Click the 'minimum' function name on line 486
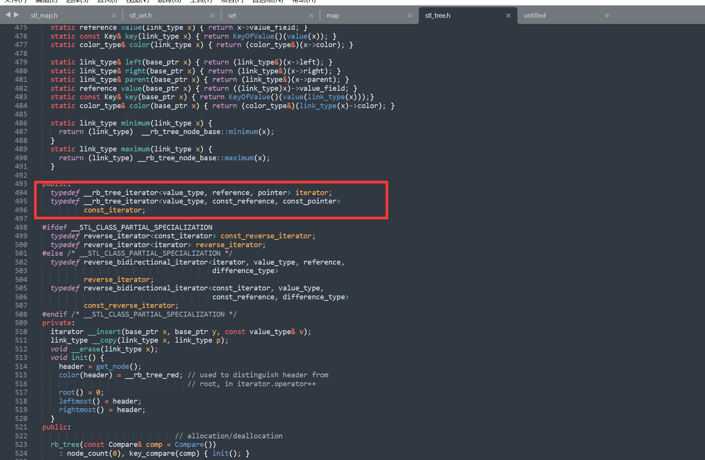Screen dimensions: 705x460 (x=135, y=123)
